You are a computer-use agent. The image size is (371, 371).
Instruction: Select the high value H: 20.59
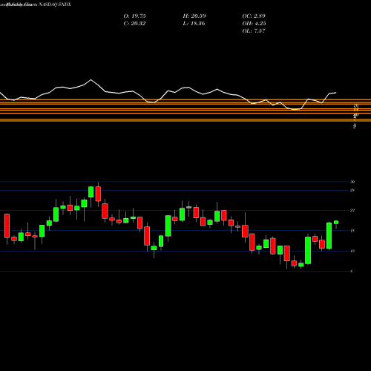194,16
